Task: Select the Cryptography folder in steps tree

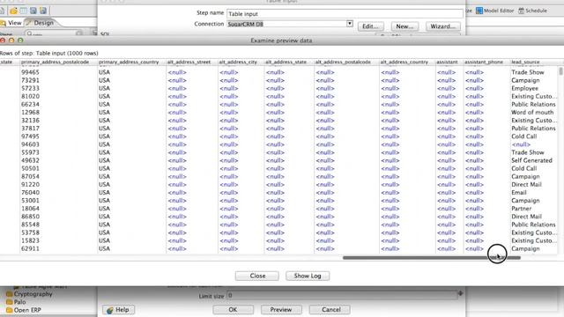Action: point(29,294)
